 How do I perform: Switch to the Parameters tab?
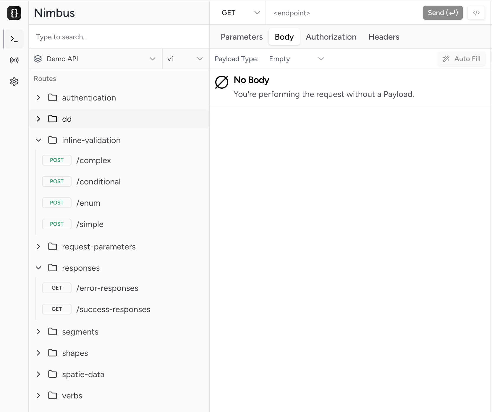[x=242, y=37]
